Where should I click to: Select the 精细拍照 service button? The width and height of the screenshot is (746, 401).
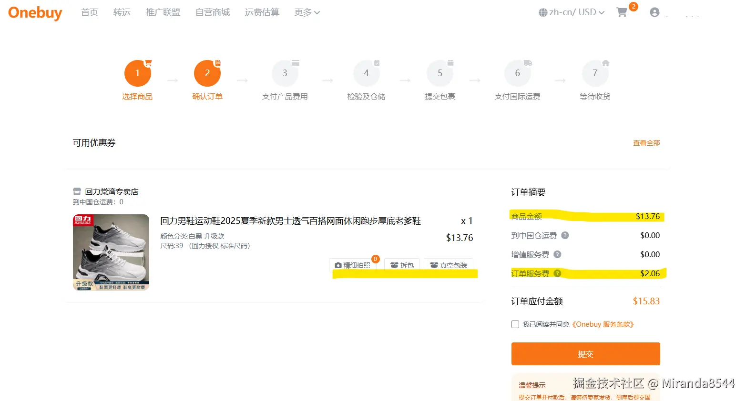tap(353, 265)
